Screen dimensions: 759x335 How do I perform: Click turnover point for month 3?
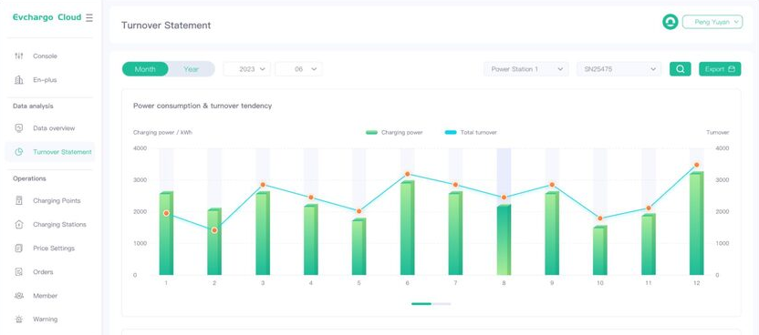tap(263, 185)
